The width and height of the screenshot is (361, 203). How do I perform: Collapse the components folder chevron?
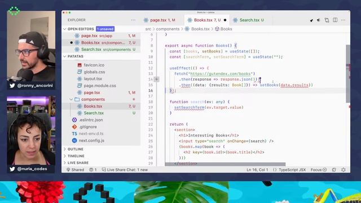(71, 99)
